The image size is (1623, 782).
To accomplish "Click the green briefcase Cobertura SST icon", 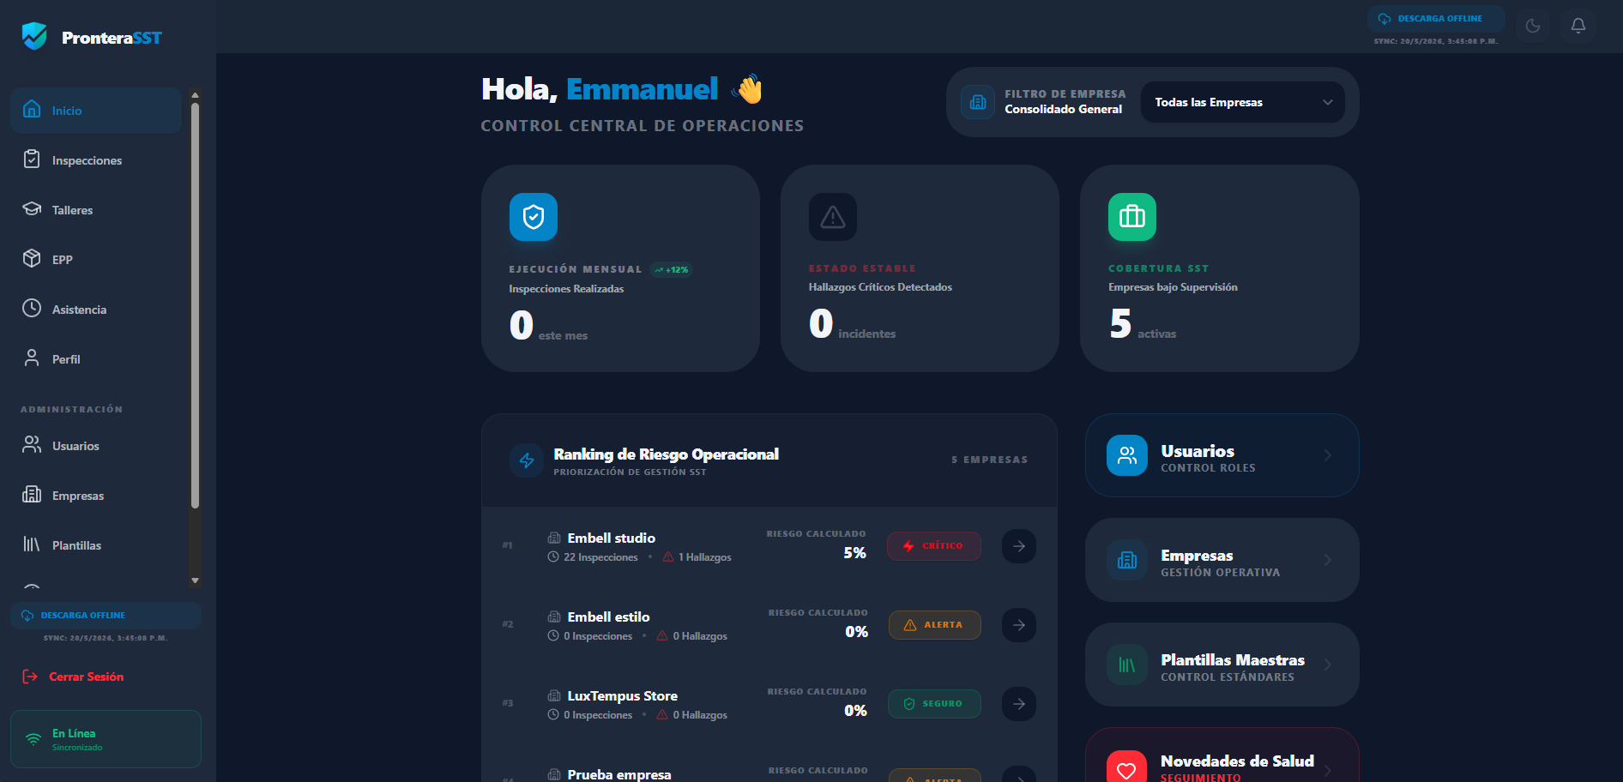I will tap(1132, 217).
